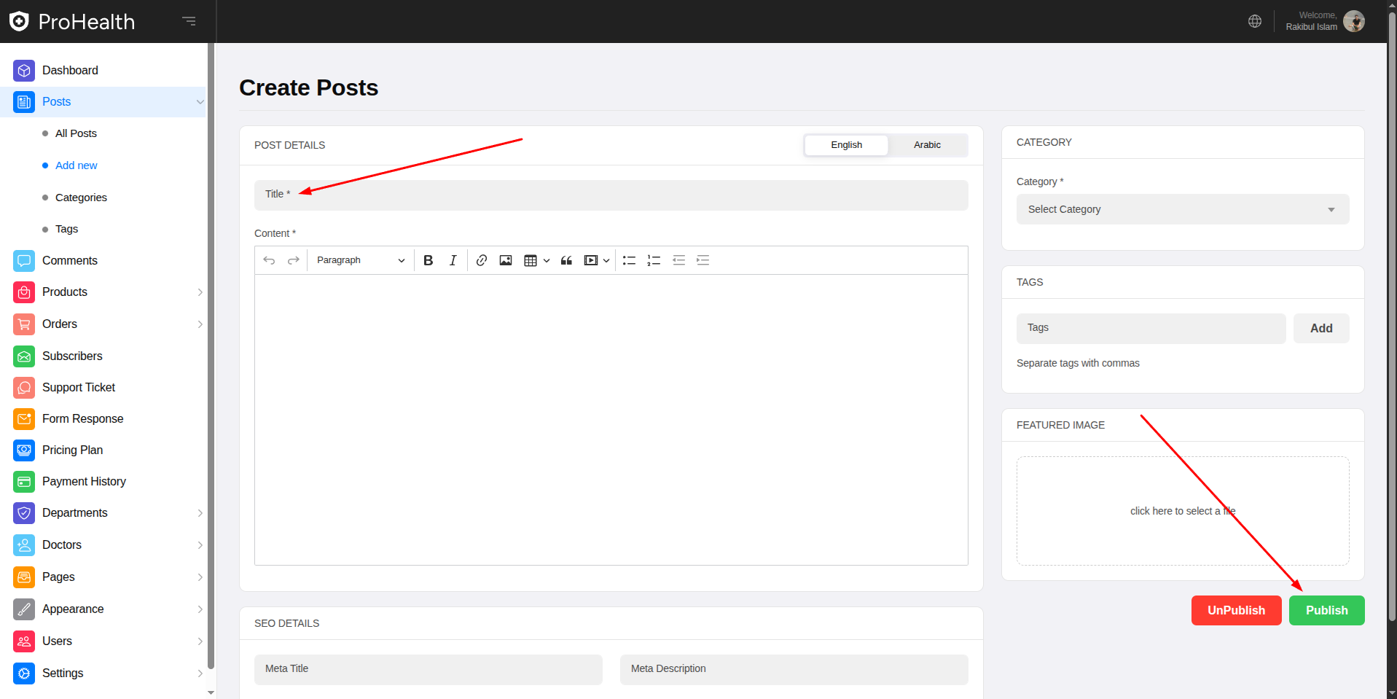Click the Subscribers envelope icon
The width and height of the screenshot is (1397, 699).
tap(24, 356)
